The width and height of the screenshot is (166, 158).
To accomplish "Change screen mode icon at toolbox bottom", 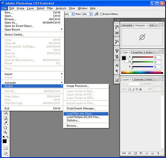I will pyautogui.click(x=5, y=153).
